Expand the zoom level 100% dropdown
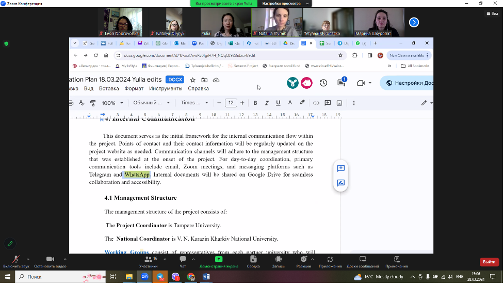 (x=112, y=103)
